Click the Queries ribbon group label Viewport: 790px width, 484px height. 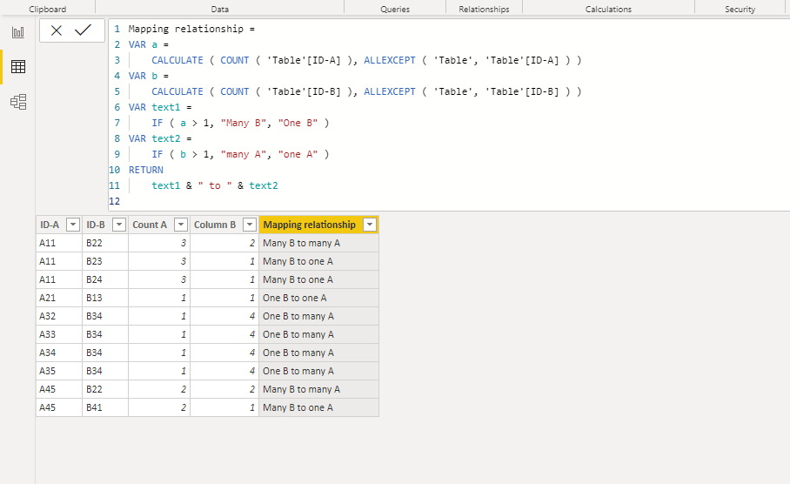click(x=395, y=9)
